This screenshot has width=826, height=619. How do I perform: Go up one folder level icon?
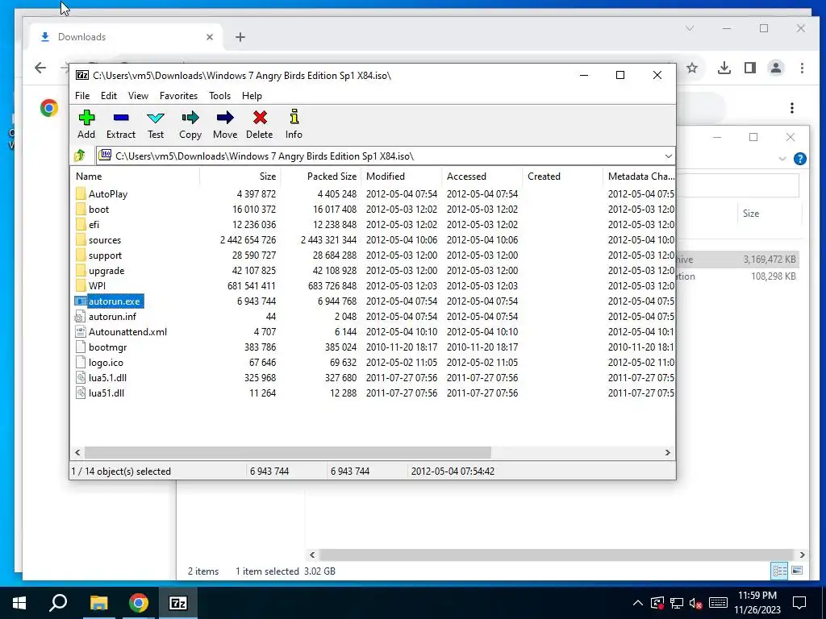click(x=80, y=156)
